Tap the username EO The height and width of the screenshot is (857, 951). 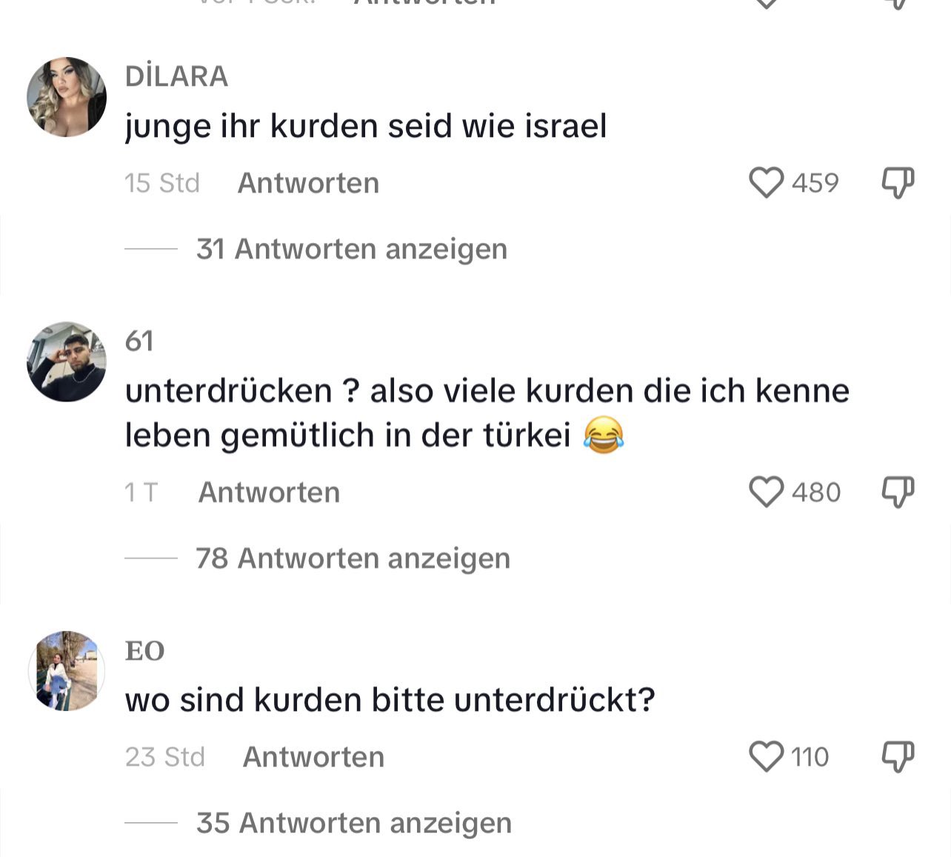(x=144, y=650)
